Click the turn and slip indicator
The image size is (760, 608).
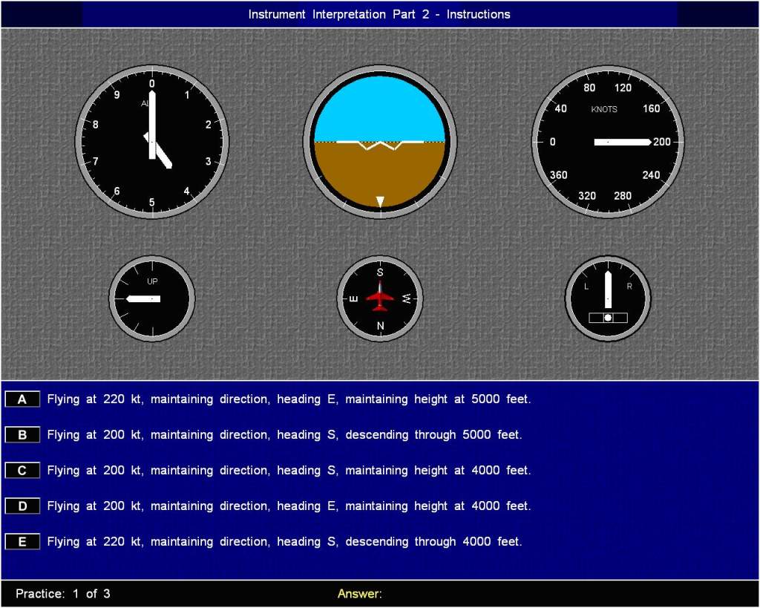(608, 298)
